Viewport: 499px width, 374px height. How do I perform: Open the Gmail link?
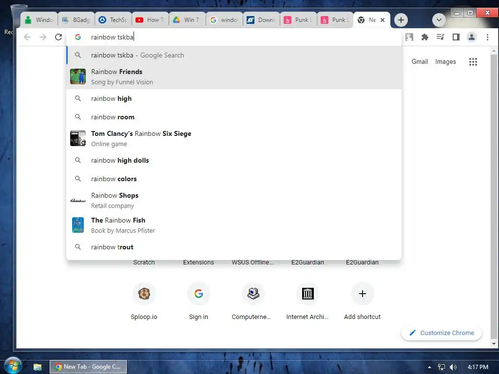coord(420,62)
